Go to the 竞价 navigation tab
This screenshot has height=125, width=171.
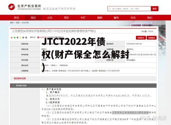66,18
